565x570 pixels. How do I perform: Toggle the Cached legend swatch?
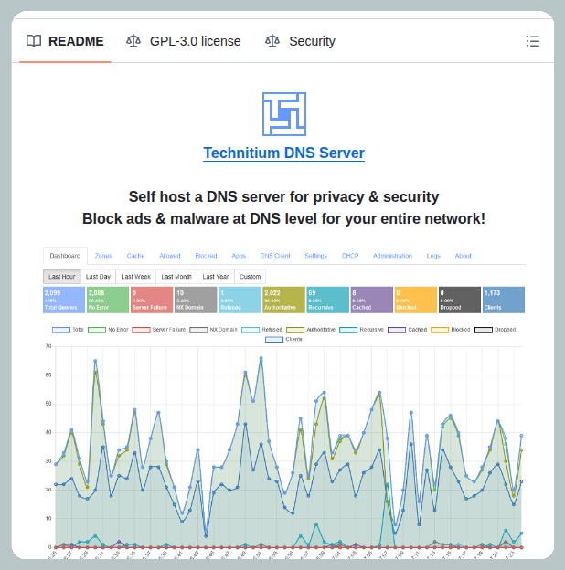(397, 330)
